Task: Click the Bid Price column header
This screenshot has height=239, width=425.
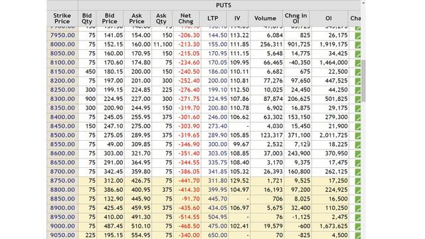Action: pyautogui.click(x=110, y=19)
